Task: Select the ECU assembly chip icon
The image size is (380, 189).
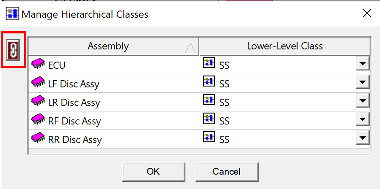Action: [x=38, y=64]
